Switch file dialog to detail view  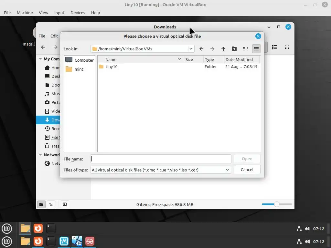click(x=256, y=49)
